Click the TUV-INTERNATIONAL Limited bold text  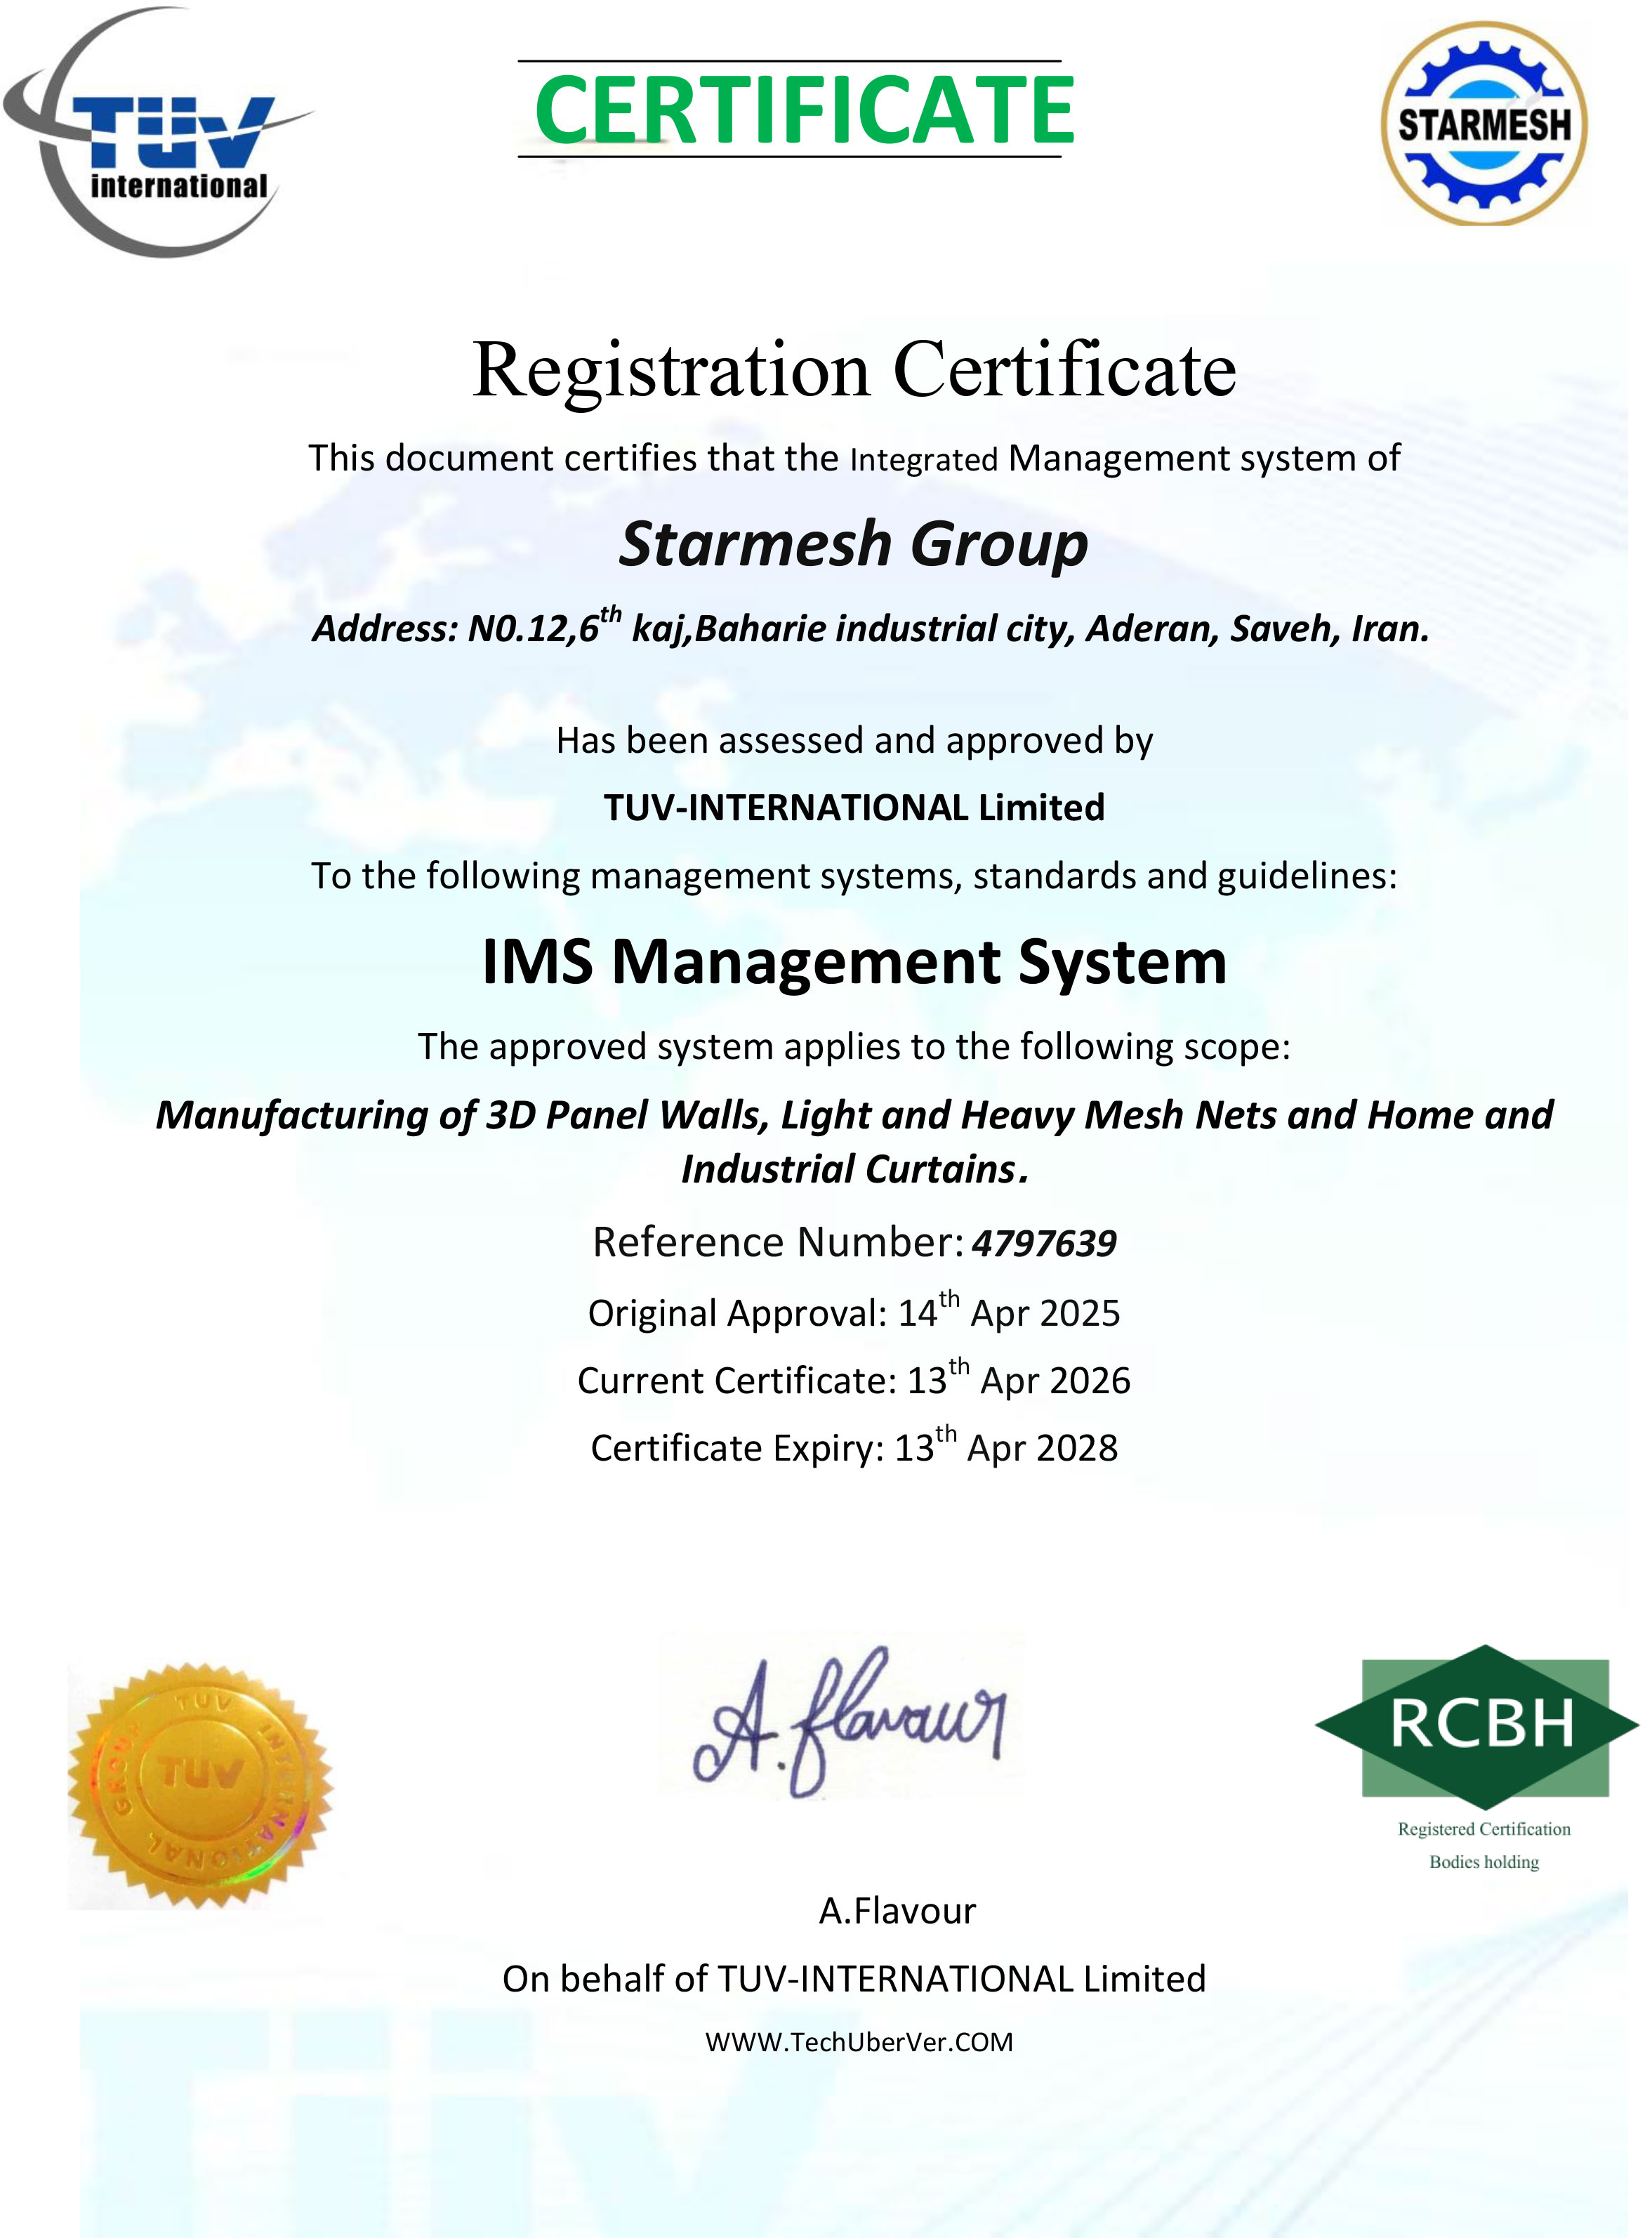(x=854, y=808)
